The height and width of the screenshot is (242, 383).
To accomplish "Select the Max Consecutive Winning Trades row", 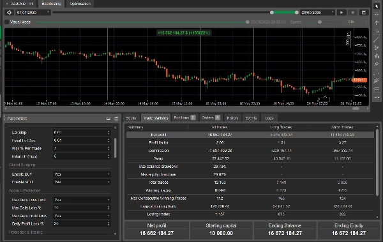I will point(250,198).
